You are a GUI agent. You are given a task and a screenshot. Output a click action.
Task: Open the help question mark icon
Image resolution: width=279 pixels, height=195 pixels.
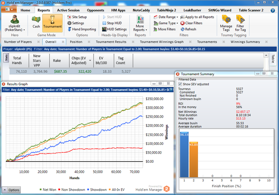(x=273, y=10)
